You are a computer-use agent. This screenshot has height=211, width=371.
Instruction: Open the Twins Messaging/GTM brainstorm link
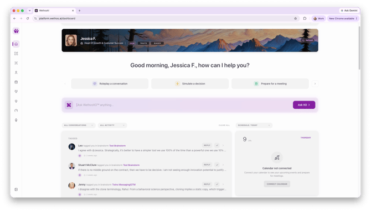click(x=123, y=184)
